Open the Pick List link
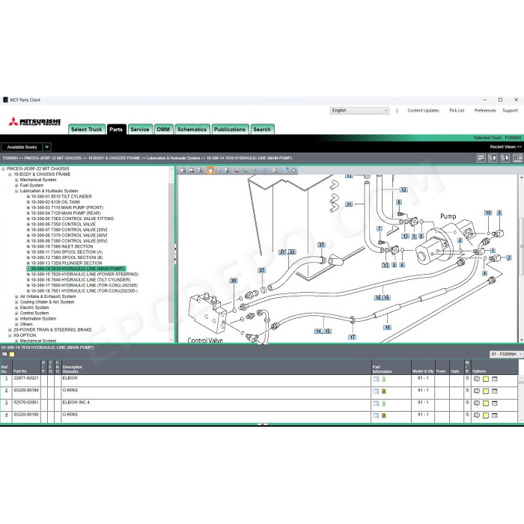The image size is (524, 524). pyautogui.click(x=457, y=111)
